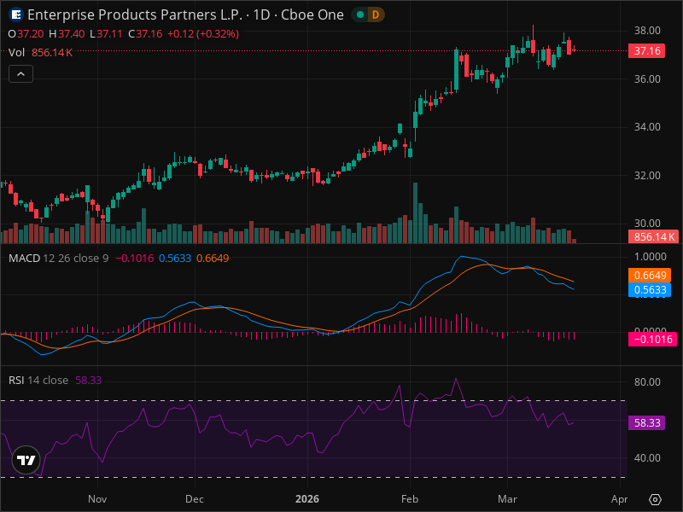Click the purple 58.33 RSI label

point(646,422)
